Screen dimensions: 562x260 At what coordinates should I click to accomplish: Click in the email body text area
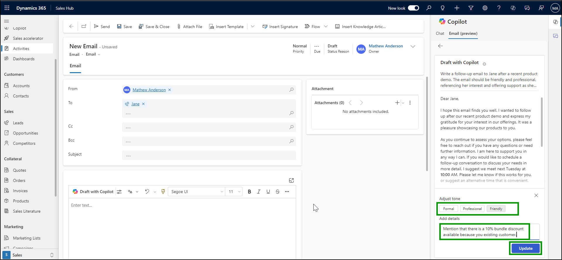182,228
